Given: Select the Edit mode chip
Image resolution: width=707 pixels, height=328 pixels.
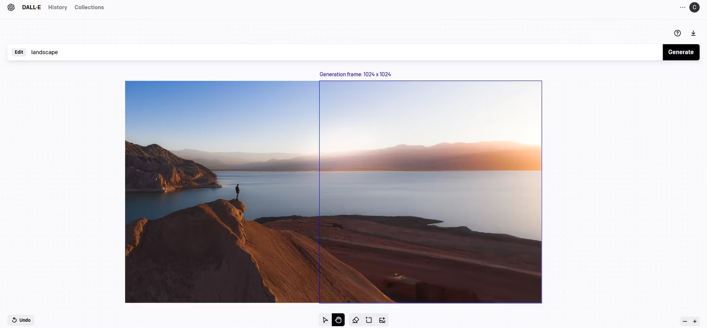Looking at the screenshot, I should click(18, 52).
